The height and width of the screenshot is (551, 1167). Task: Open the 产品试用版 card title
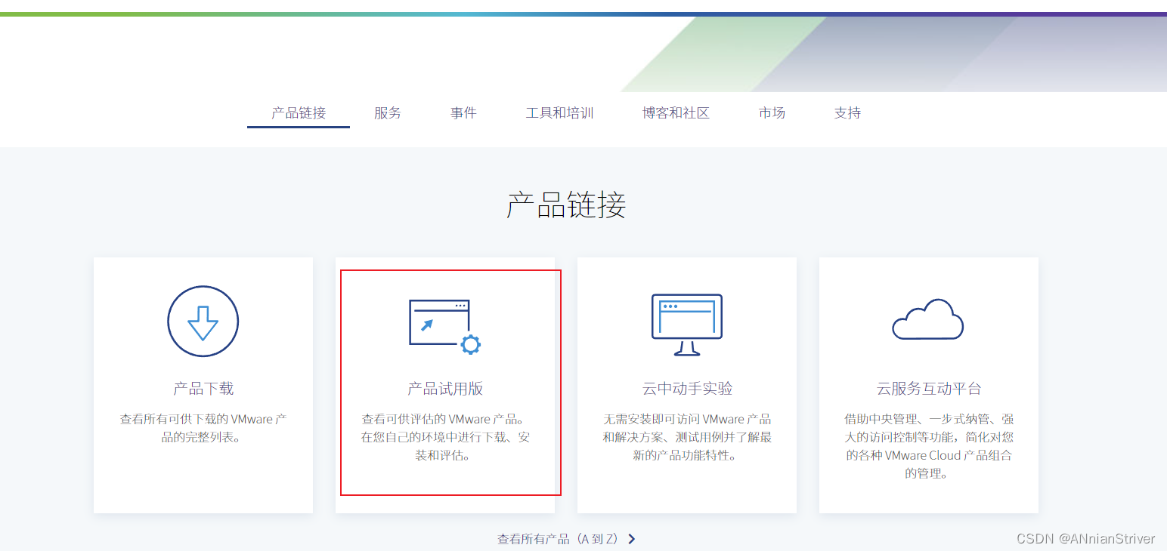click(445, 389)
